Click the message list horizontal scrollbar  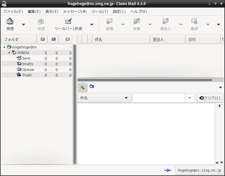(145, 80)
